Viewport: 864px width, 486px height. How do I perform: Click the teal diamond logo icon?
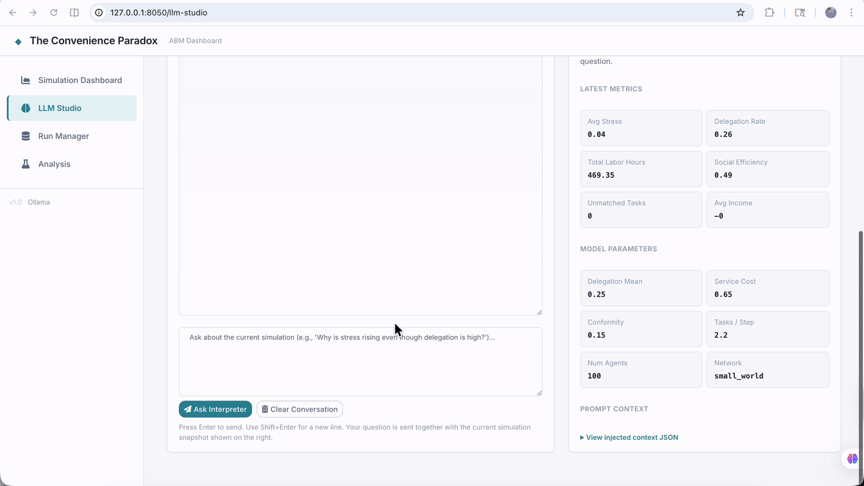tap(18, 42)
